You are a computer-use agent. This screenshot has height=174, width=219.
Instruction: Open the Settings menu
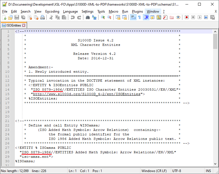coord(88,11)
